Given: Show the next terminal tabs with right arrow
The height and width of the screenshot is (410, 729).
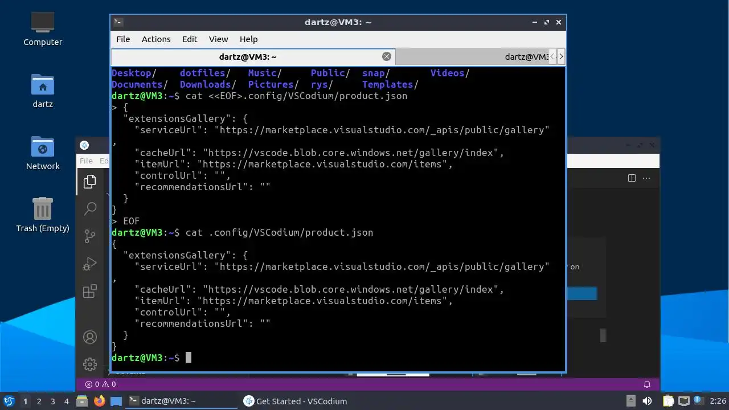Looking at the screenshot, I should tap(561, 56).
